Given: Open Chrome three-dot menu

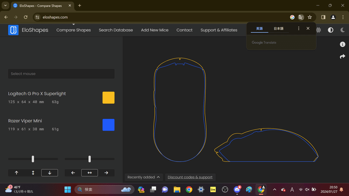Looking at the screenshot, I should click(x=343, y=17).
